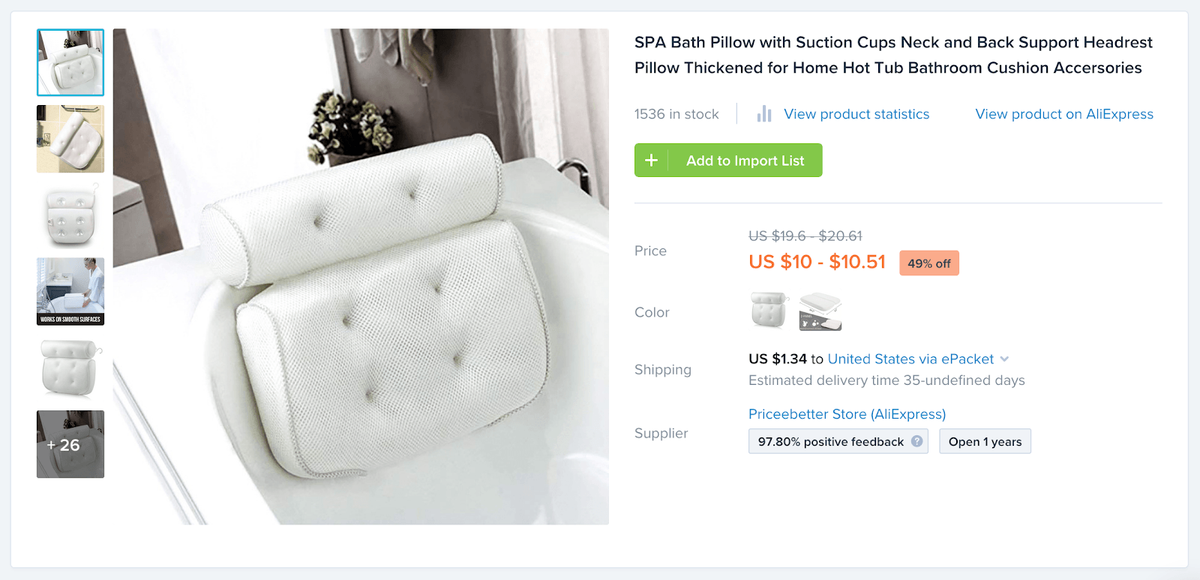The image size is (1200, 580).
Task: Click the bar chart statistics icon
Action: click(764, 114)
